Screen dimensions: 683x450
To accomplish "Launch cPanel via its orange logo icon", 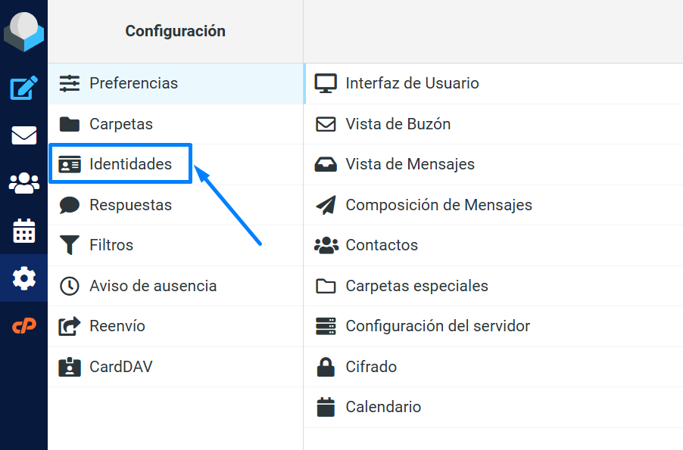I will coord(23,325).
